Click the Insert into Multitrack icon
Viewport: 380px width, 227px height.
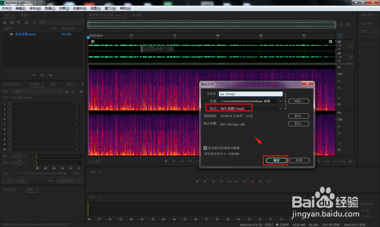(27, 22)
